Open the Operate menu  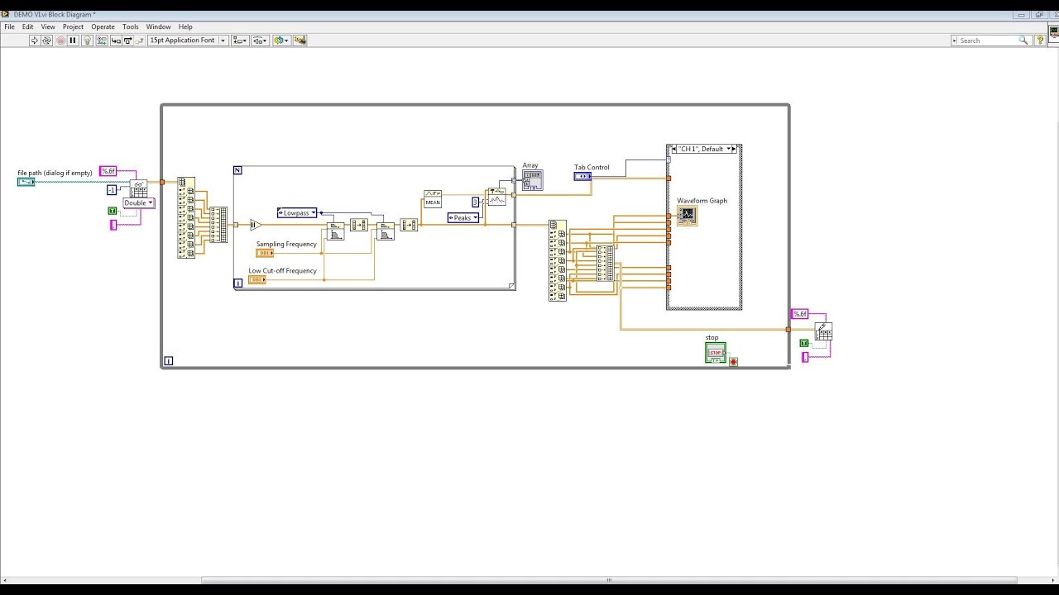pyautogui.click(x=103, y=26)
